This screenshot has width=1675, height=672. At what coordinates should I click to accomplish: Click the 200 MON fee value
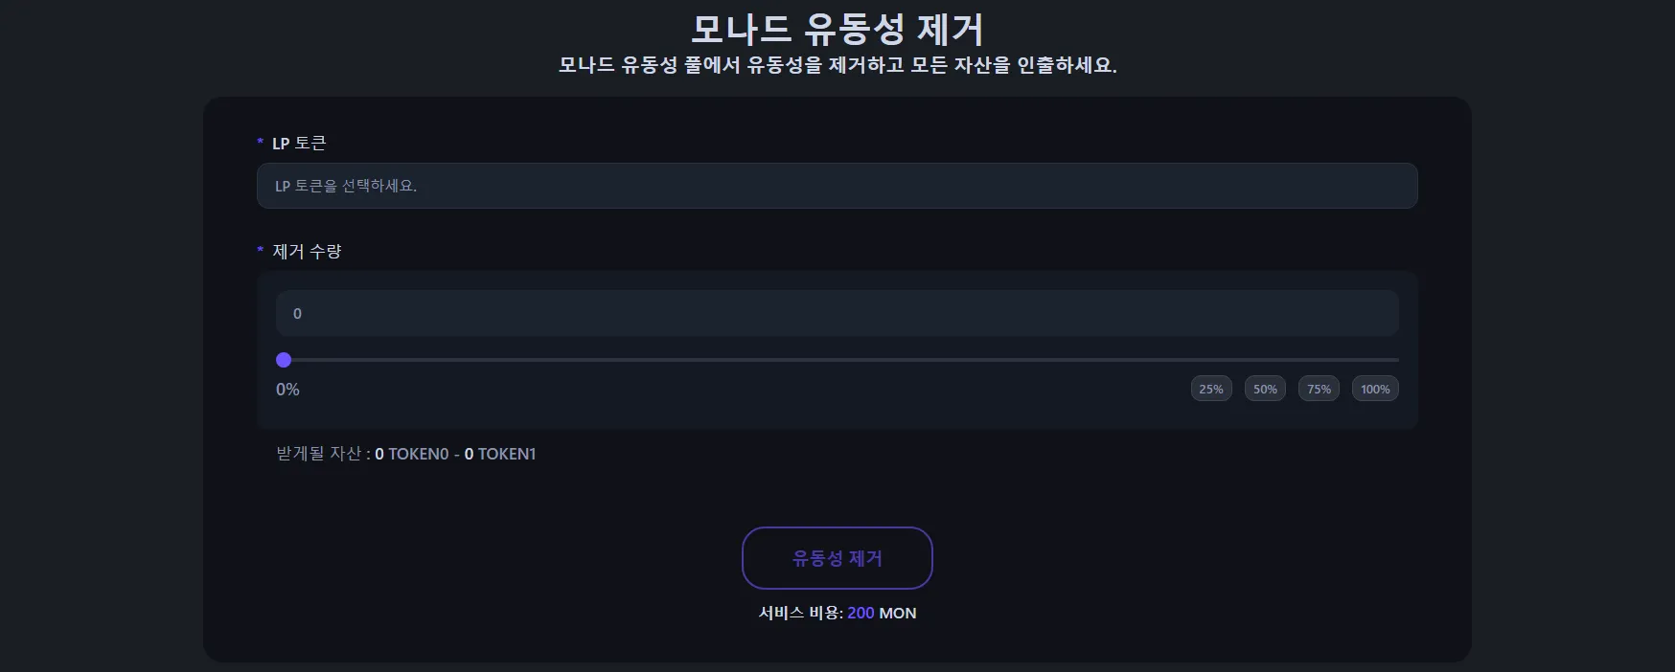click(882, 613)
